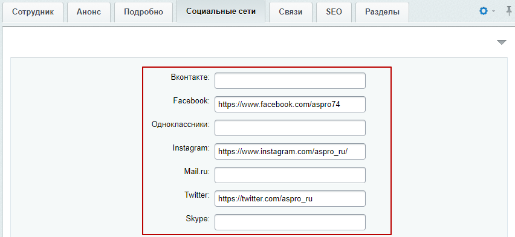Click the Одноклассники label
This screenshot has height=237, width=515.
pos(180,125)
